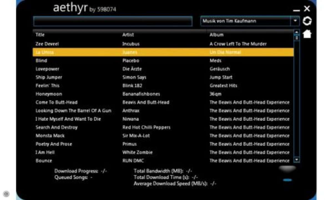Click album A Crow Left To The Murder
Image resolution: width=333 pixels, height=200 pixels.
pyautogui.click(x=238, y=44)
